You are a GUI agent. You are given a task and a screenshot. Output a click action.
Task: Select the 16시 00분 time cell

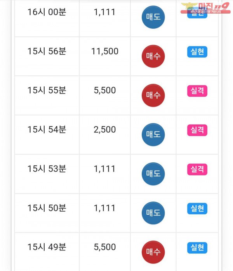point(47,12)
